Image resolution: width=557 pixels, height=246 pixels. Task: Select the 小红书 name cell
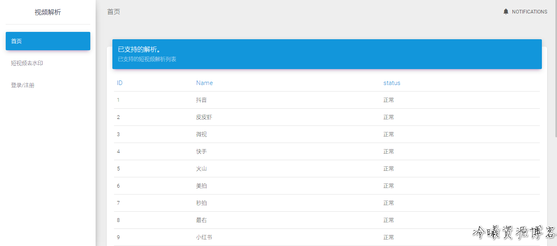point(204,237)
